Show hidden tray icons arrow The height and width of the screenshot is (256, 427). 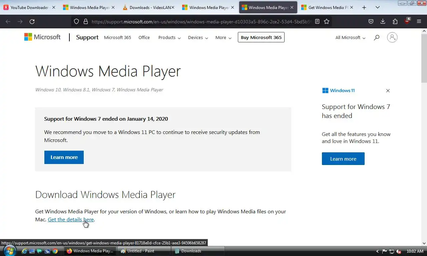click(x=377, y=251)
